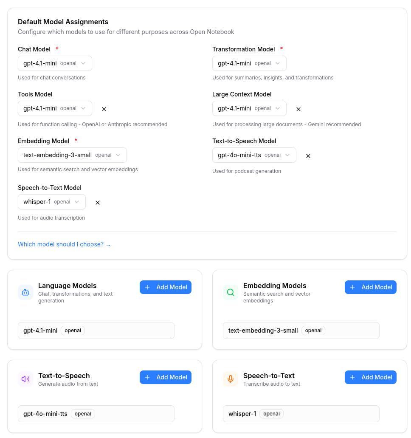The image size is (411, 438).
Task: Select the gpt-4.1-mini entry in Language Models
Action: click(x=96, y=331)
